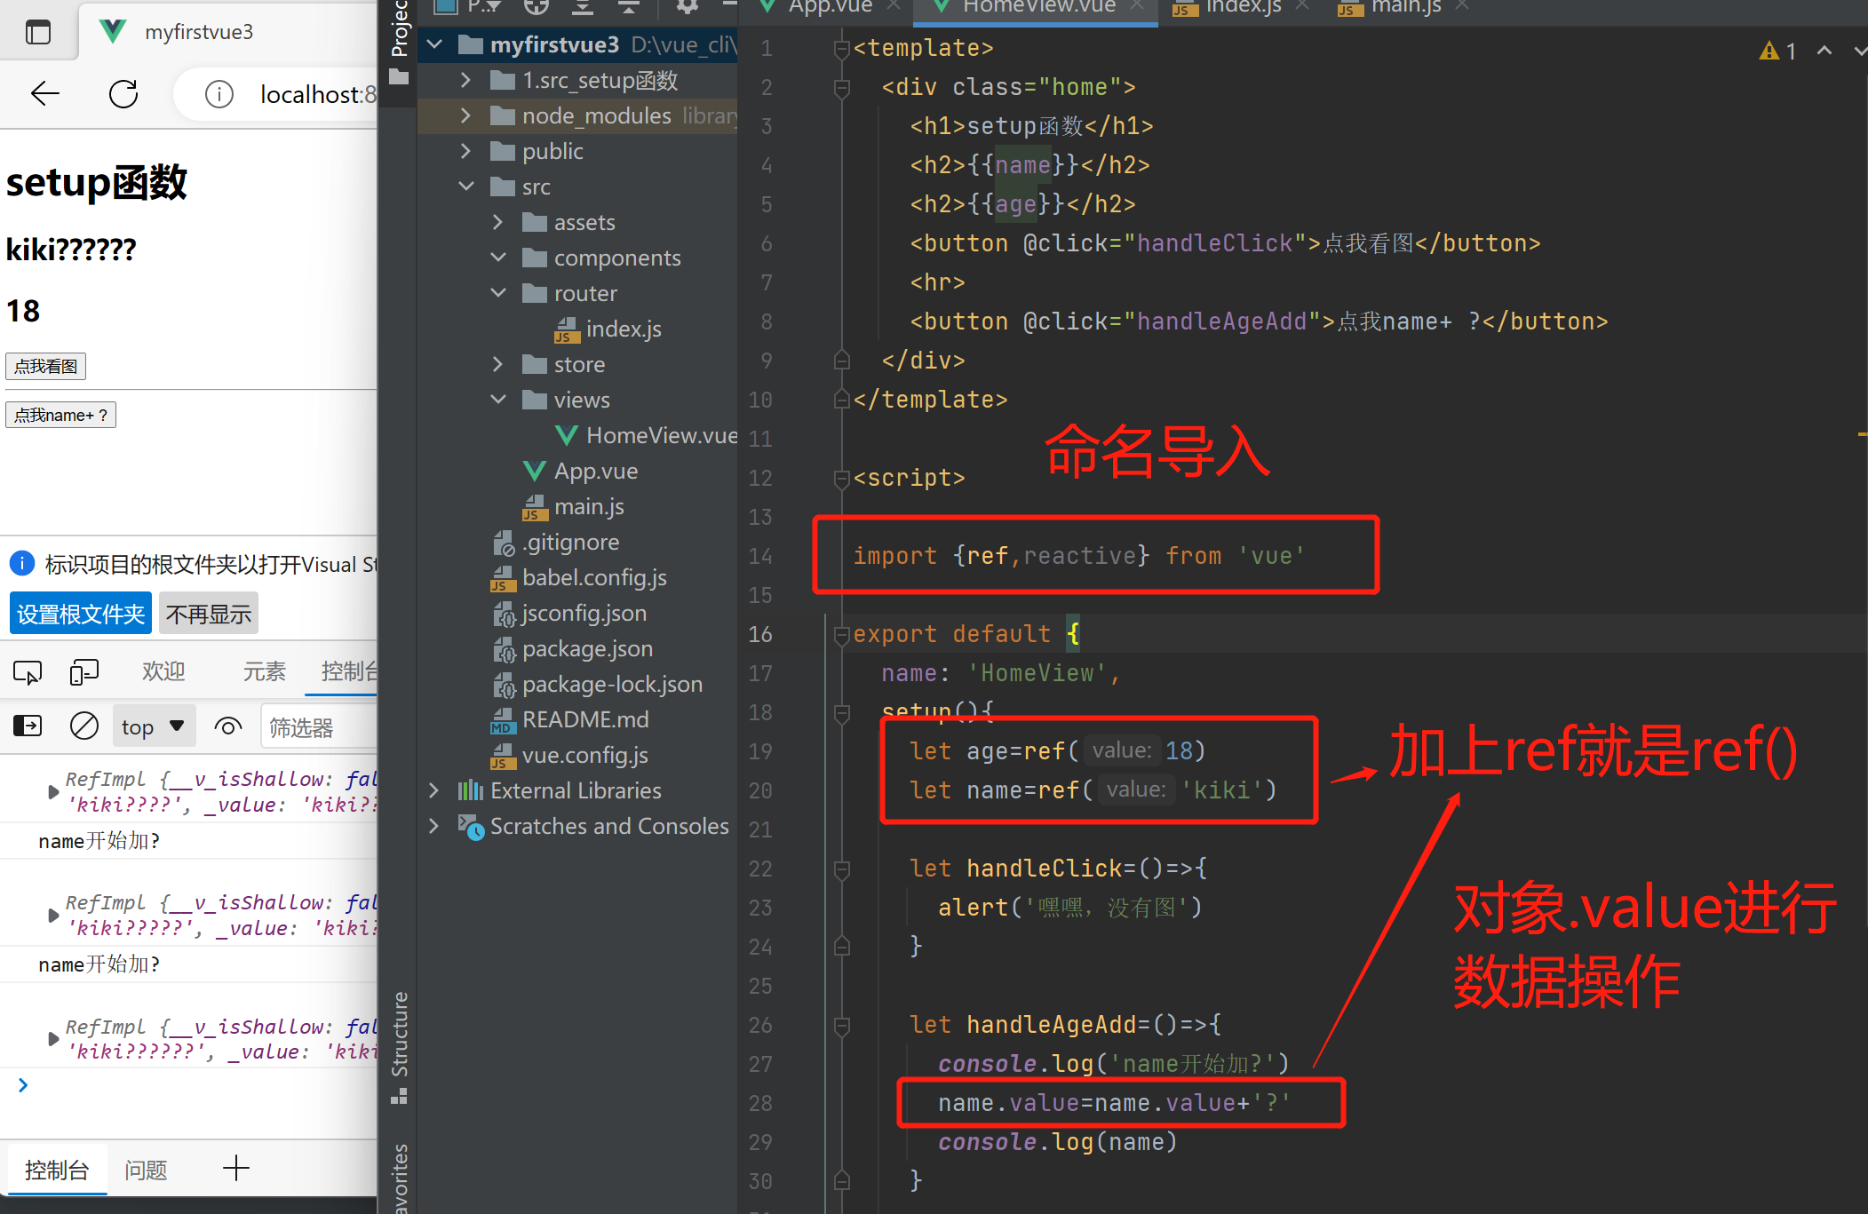Open the 元素 DevTools tab
The width and height of the screenshot is (1868, 1214).
264,671
